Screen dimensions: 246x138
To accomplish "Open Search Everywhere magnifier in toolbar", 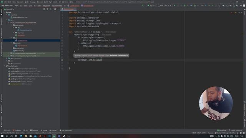I will pos(241,5).
